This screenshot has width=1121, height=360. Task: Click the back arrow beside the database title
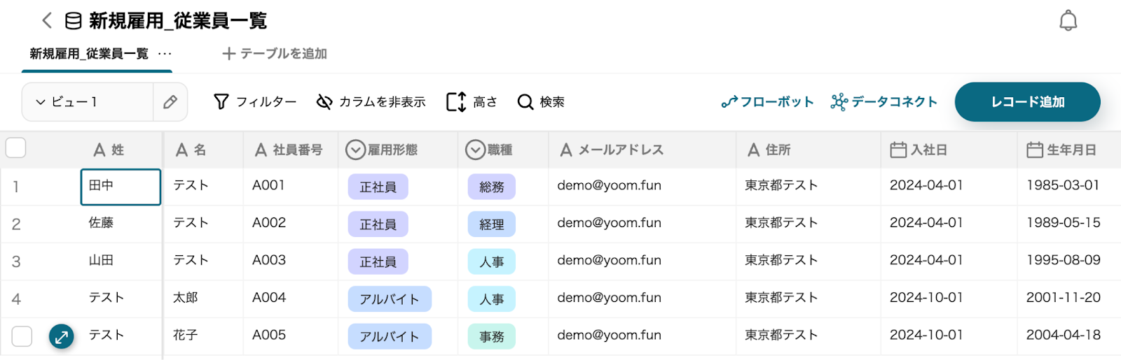click(47, 20)
